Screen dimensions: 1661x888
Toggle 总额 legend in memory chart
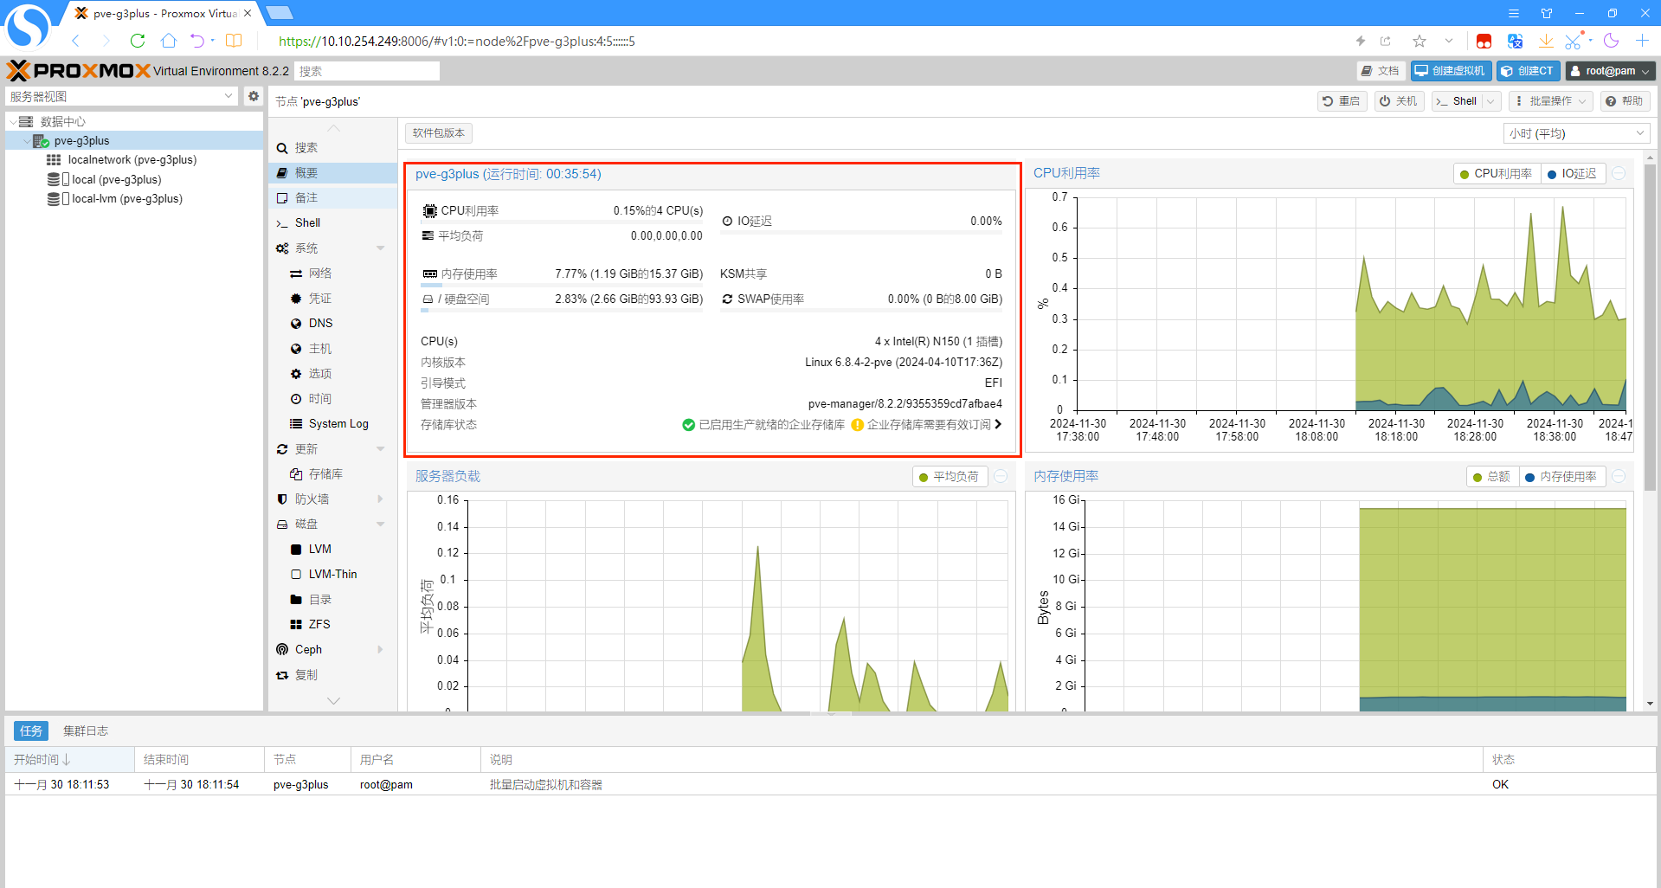[1491, 477]
